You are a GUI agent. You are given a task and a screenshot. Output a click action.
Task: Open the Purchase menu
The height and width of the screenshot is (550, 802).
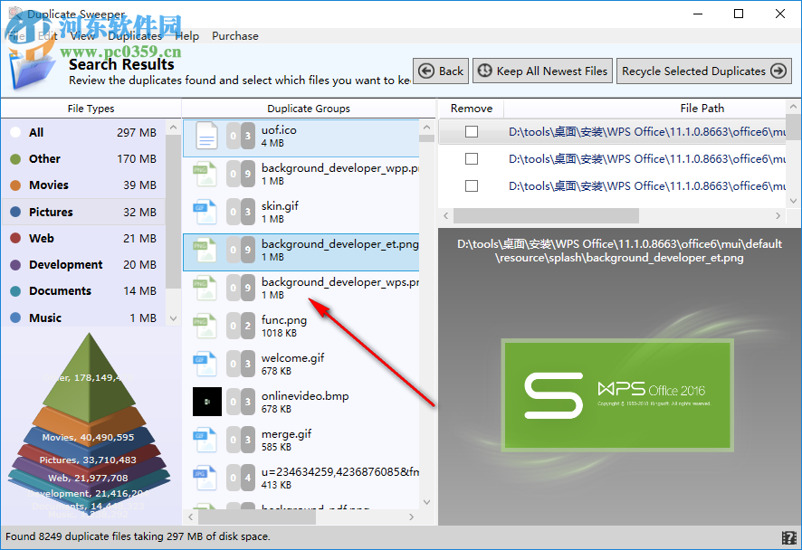(x=234, y=36)
